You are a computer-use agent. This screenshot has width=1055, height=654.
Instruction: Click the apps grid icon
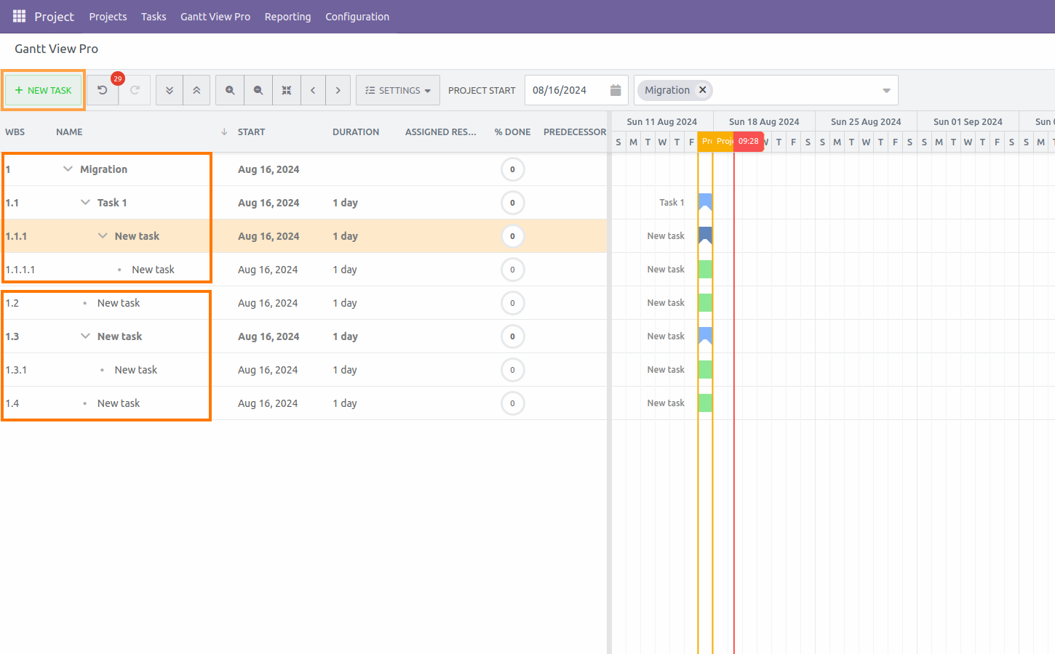19,16
